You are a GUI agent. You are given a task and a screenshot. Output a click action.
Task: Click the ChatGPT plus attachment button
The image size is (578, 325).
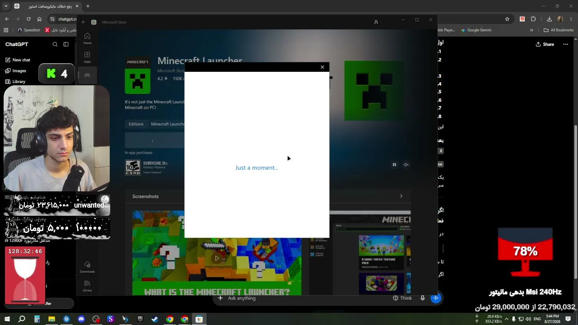[x=220, y=298]
